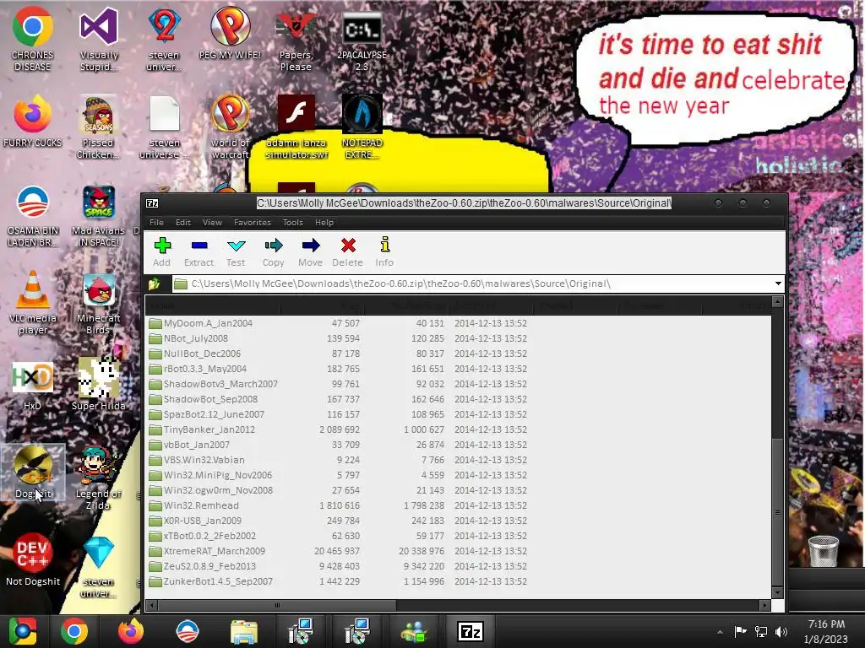Select the NullBot_Dec2006 folder
Screen dimensions: 865x648
195,354
